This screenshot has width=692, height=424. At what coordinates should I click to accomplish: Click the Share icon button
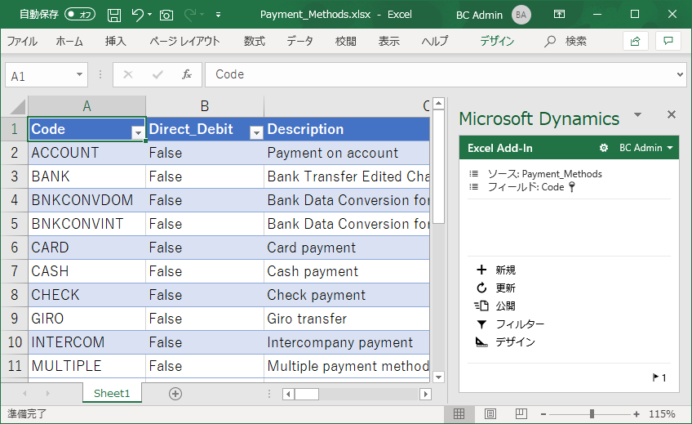pos(635,42)
